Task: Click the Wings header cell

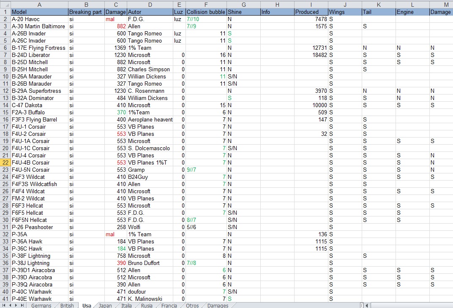Action: [x=345, y=12]
